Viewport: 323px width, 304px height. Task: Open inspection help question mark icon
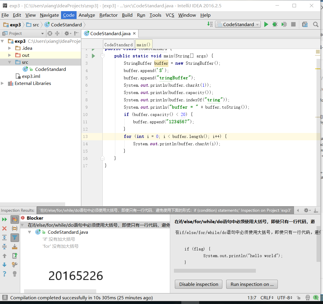[4, 274]
